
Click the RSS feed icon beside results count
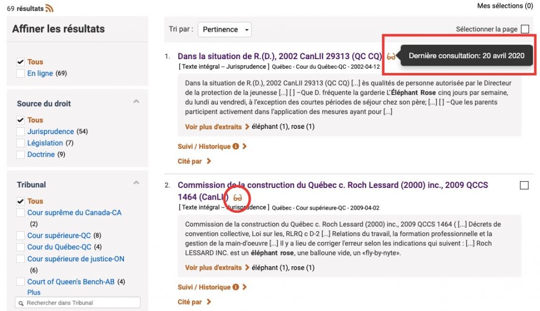pyautogui.click(x=50, y=8)
